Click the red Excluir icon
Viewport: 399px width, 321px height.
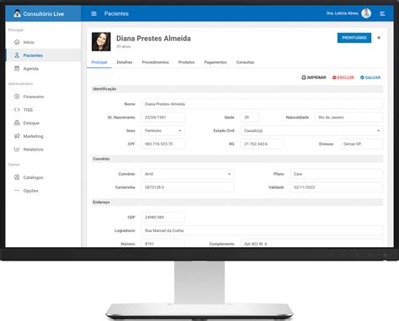tap(334, 77)
